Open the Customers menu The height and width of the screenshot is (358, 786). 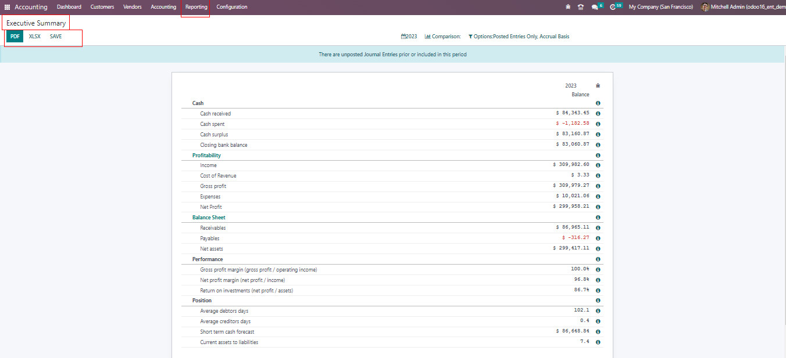coord(102,7)
